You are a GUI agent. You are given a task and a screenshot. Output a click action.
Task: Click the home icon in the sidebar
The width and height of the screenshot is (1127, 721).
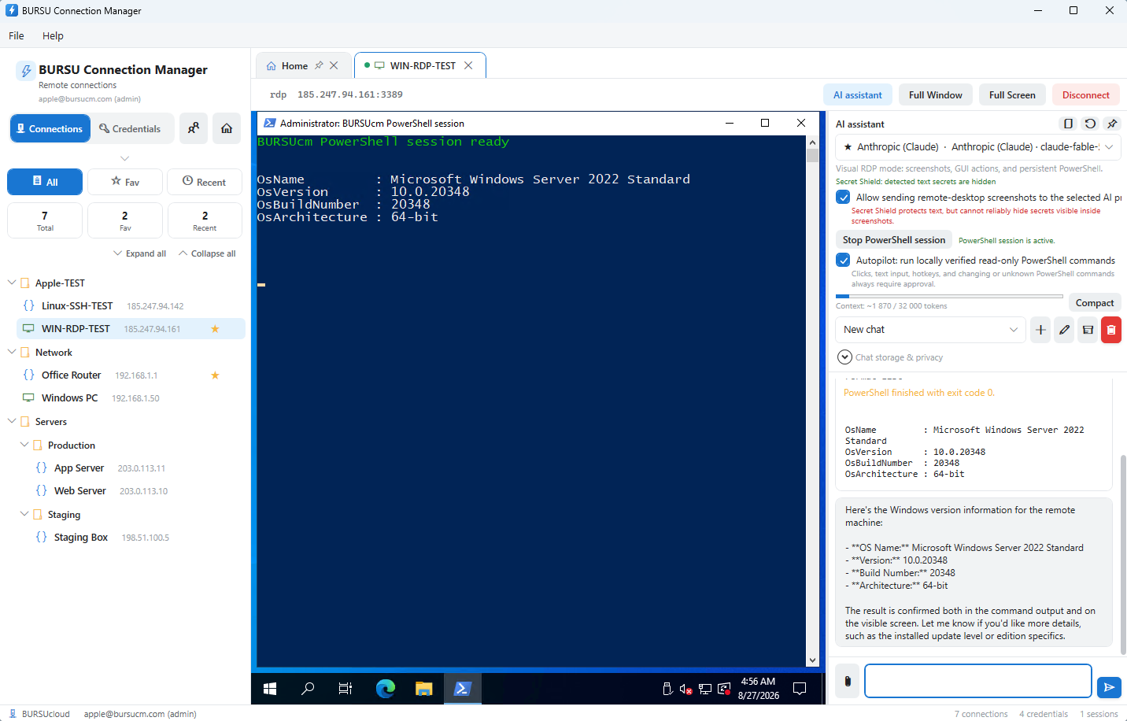[227, 128]
